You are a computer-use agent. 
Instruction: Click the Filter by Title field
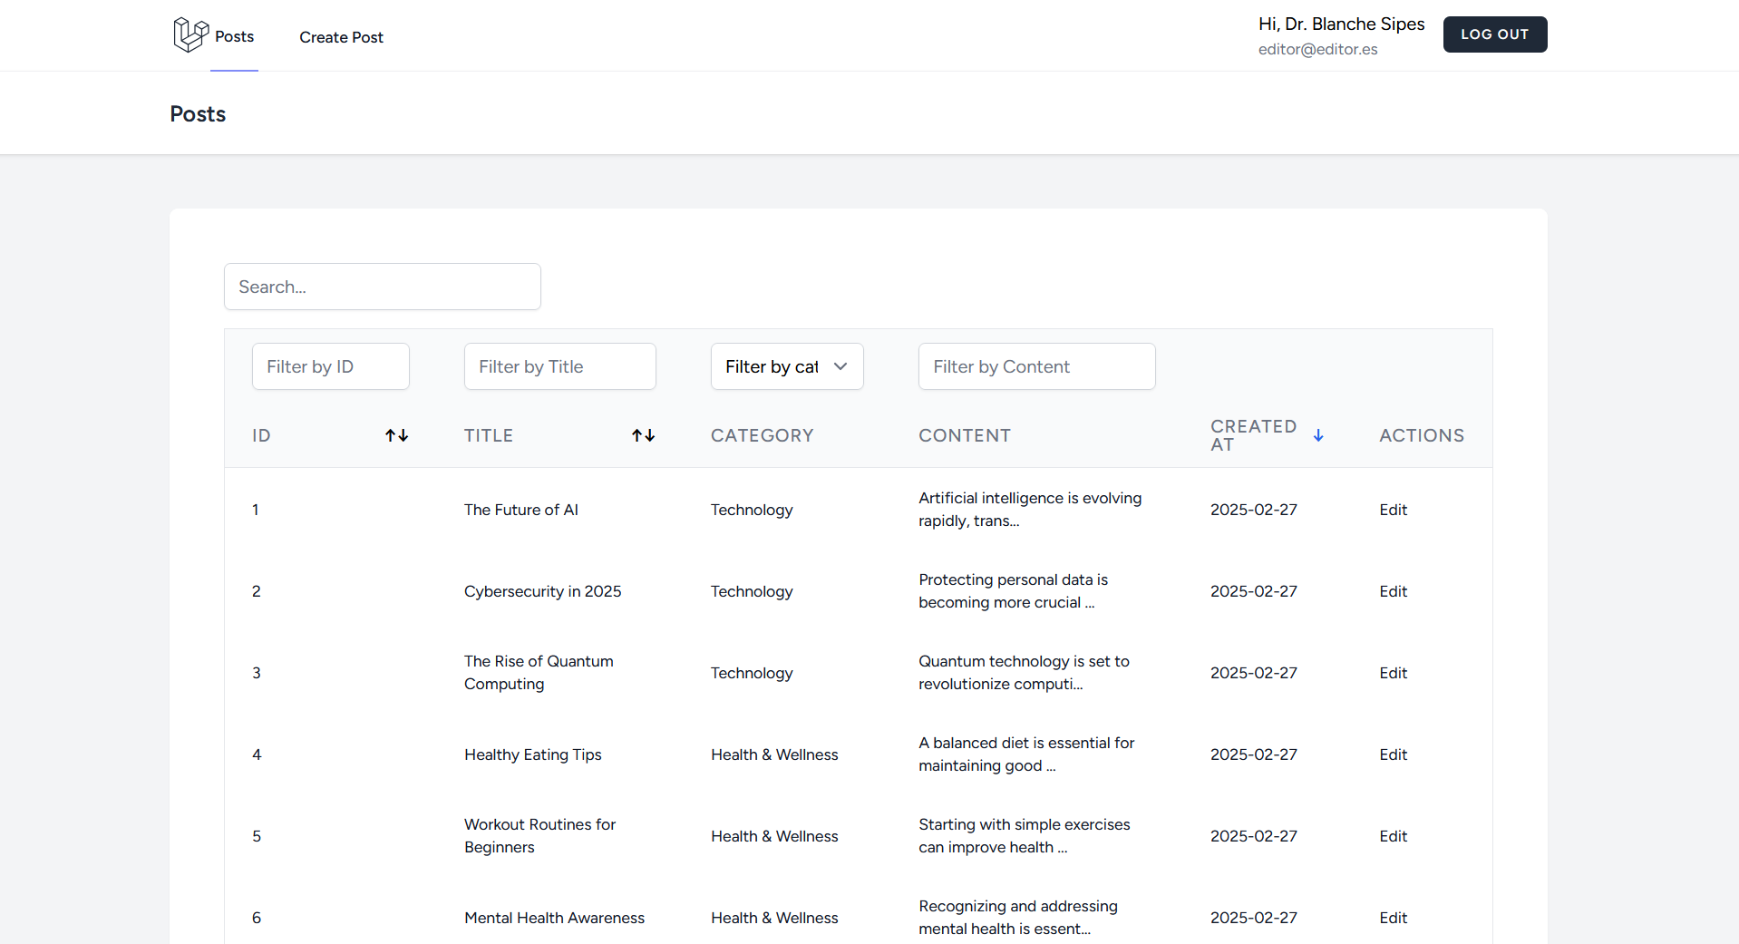(x=559, y=366)
